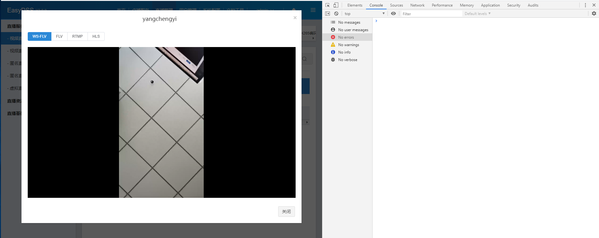Screen dimensions: 599x238
Task: Select 'No info' in console sidebar
Action: [348, 52]
